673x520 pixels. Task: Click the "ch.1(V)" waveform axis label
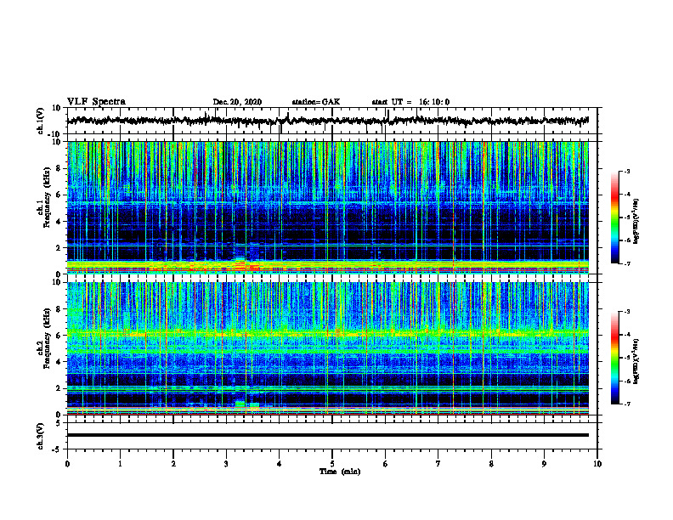click(41, 121)
